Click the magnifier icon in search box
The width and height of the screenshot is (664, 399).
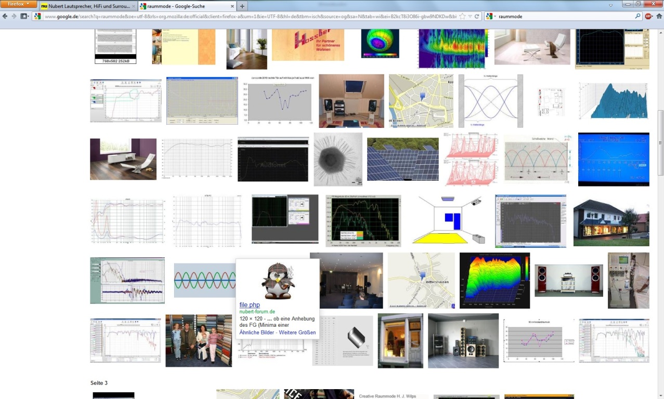638,17
